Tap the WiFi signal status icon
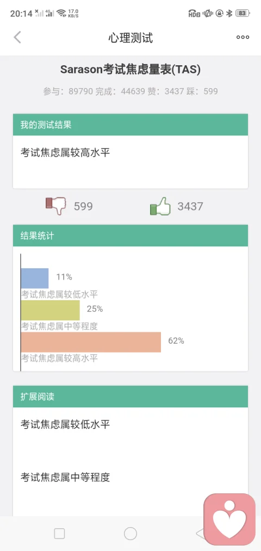The image size is (261, 551). (61, 14)
